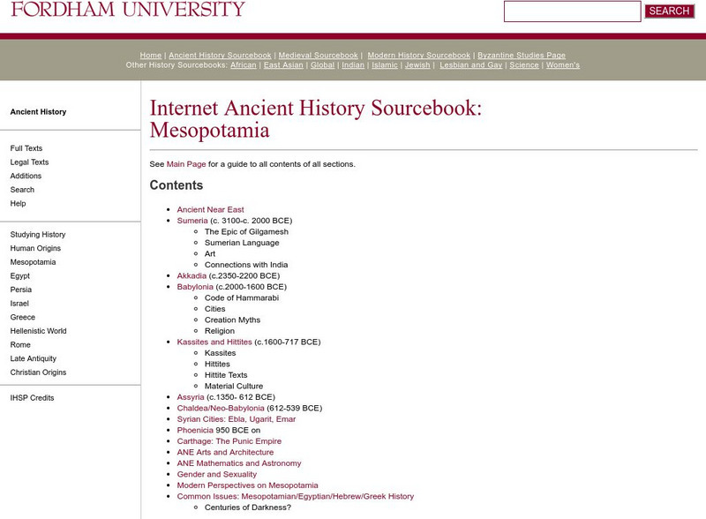The width and height of the screenshot is (706, 519).
Task: Visit the Lesbian and Gay sourcebook
Action: click(x=471, y=64)
